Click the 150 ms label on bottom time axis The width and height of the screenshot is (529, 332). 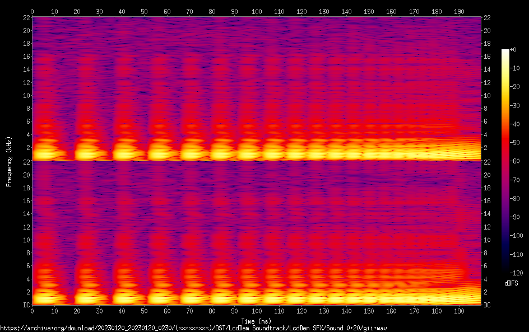pos(369,311)
